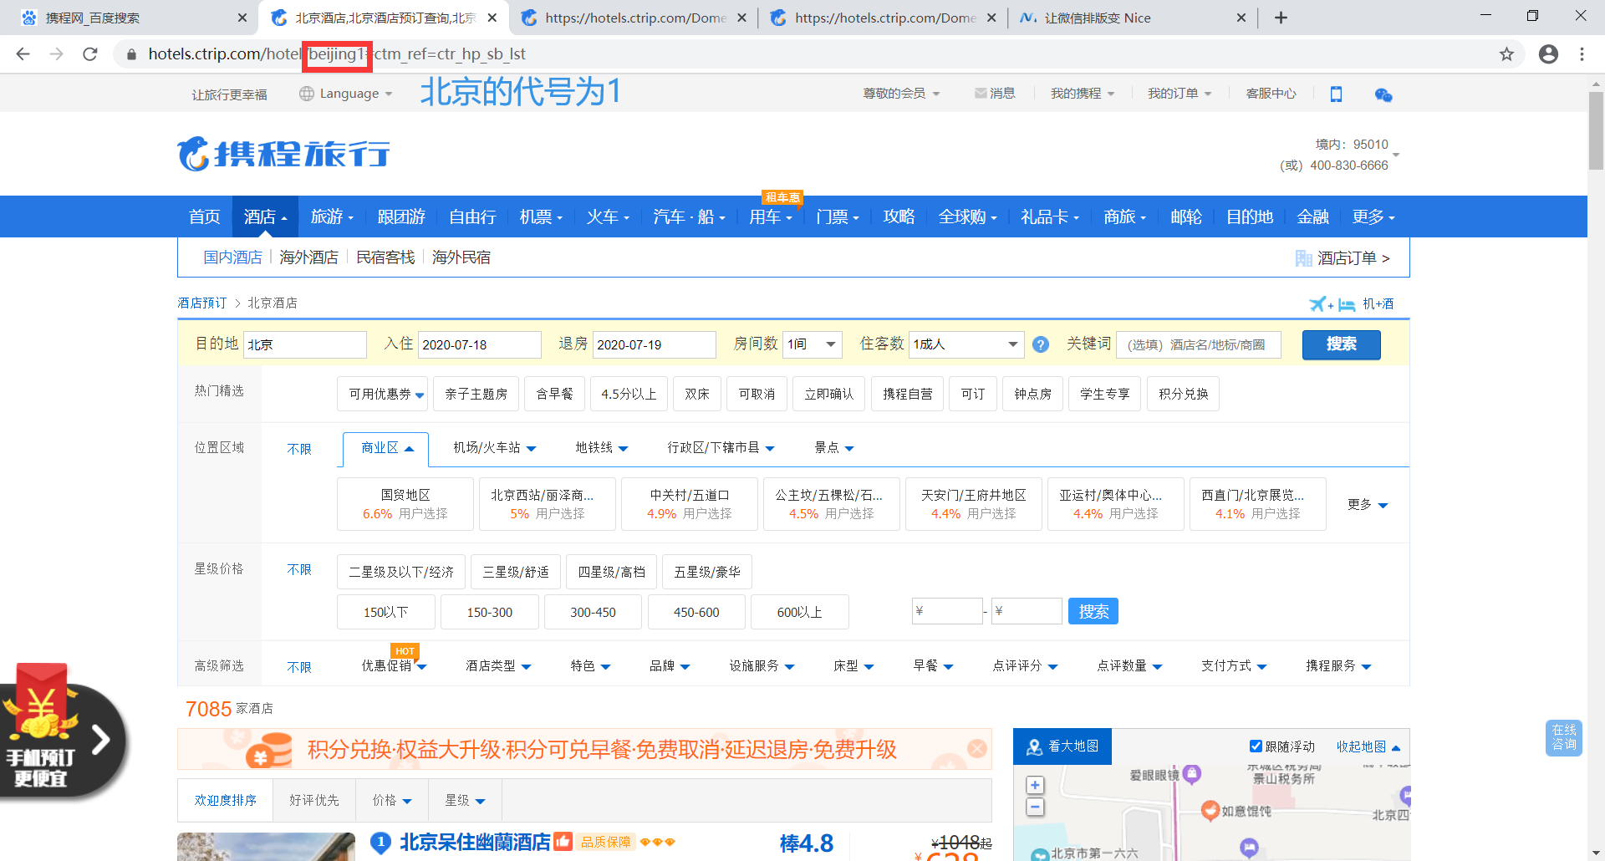Open the red envelope mobile booking promo

(63, 731)
